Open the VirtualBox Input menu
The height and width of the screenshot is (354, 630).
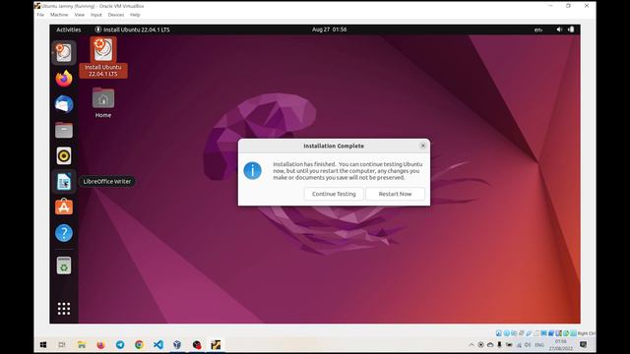pyautogui.click(x=96, y=15)
